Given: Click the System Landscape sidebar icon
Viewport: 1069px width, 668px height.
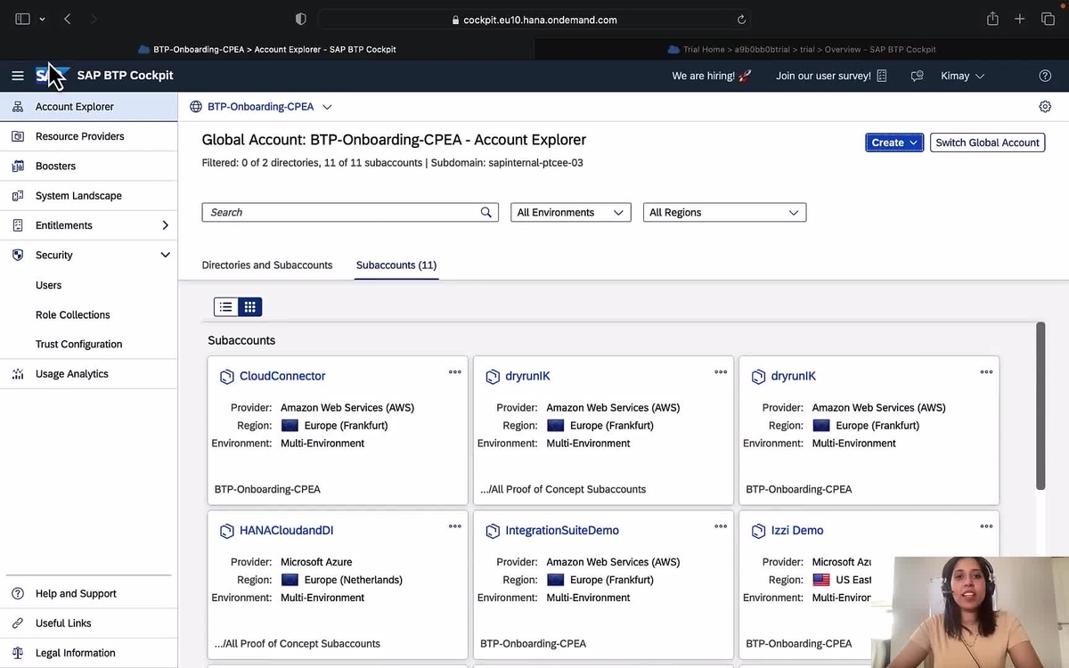Looking at the screenshot, I should pyautogui.click(x=18, y=196).
